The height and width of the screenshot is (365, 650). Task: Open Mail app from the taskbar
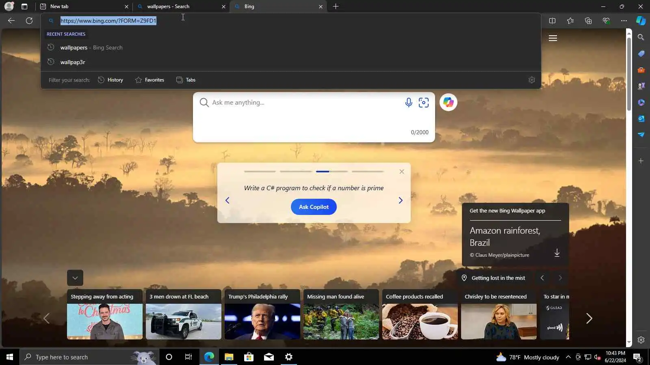[x=269, y=357]
